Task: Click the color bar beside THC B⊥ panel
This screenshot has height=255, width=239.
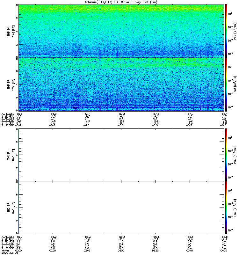Action: 226,155
